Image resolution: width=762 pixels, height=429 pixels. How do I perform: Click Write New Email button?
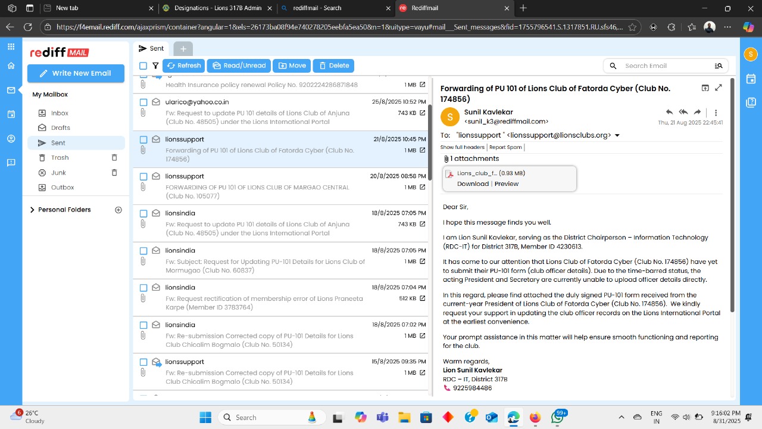pyautogui.click(x=76, y=73)
